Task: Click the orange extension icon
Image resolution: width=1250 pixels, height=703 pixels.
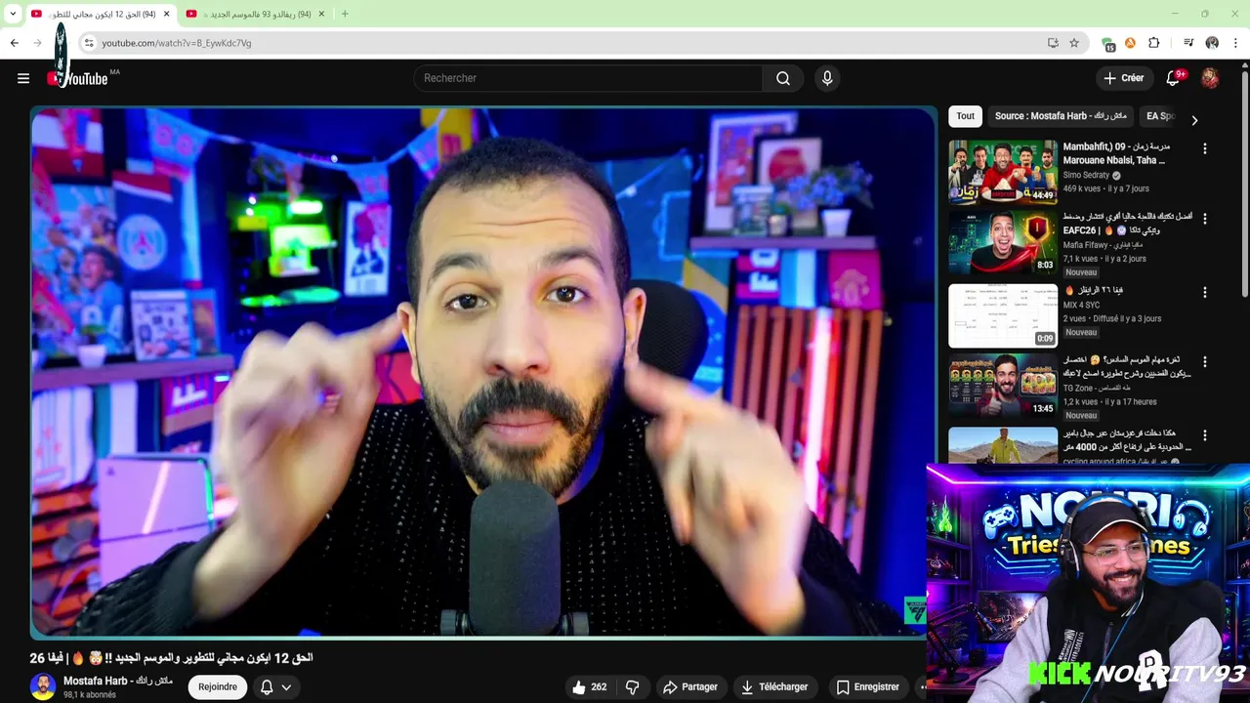Action: [1130, 43]
